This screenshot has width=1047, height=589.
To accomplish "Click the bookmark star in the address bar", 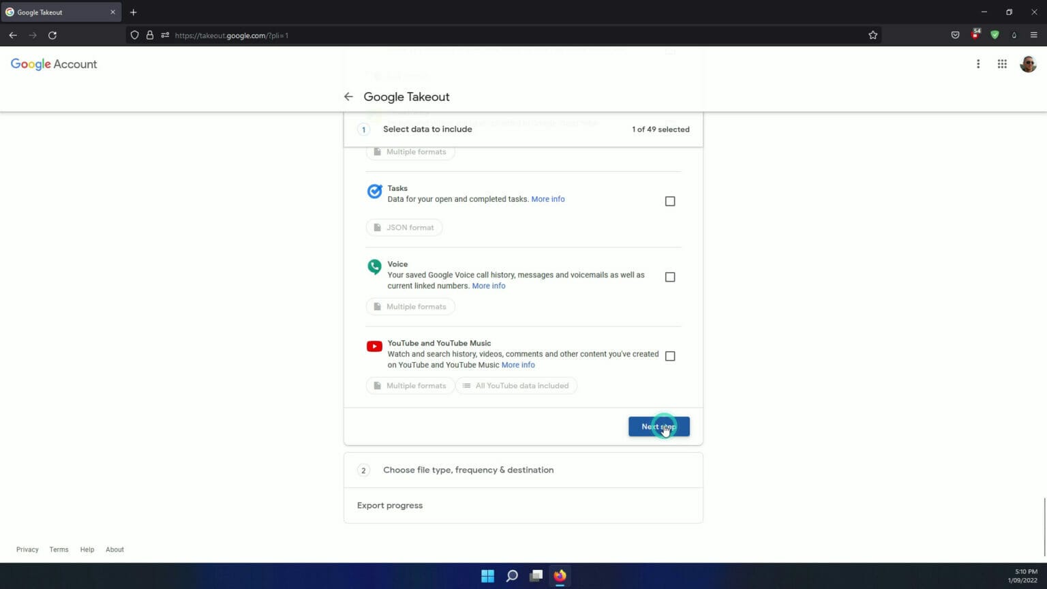I will point(872,35).
